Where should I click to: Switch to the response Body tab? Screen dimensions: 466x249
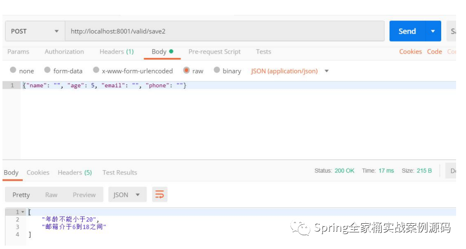(11, 173)
